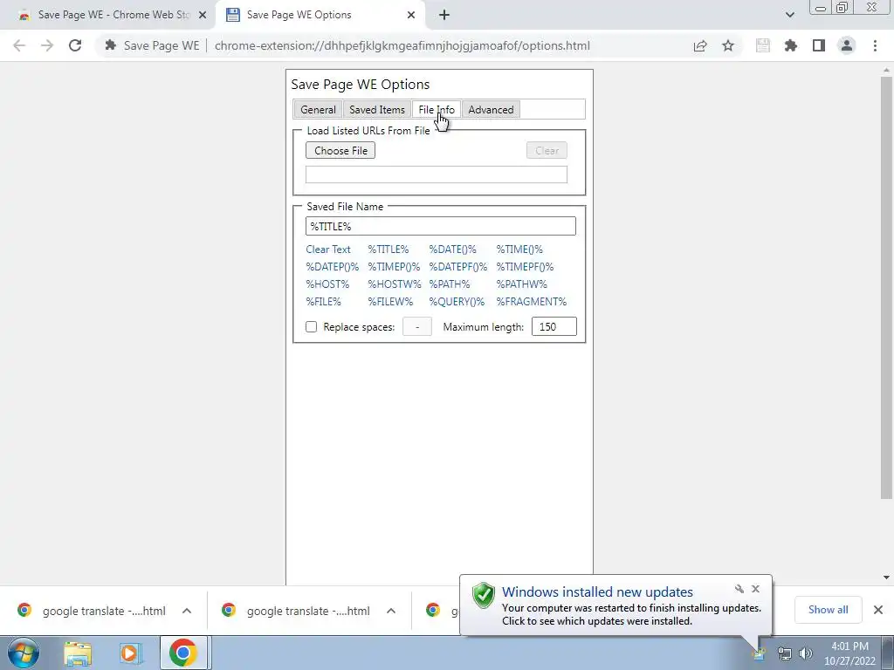This screenshot has width=894, height=670.
Task: Toggle the side panel icon
Action: 819,45
